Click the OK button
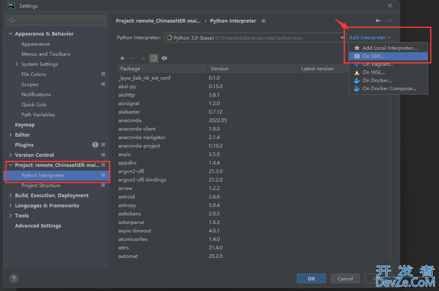Screen dimensions: 439x291 click(x=311, y=279)
